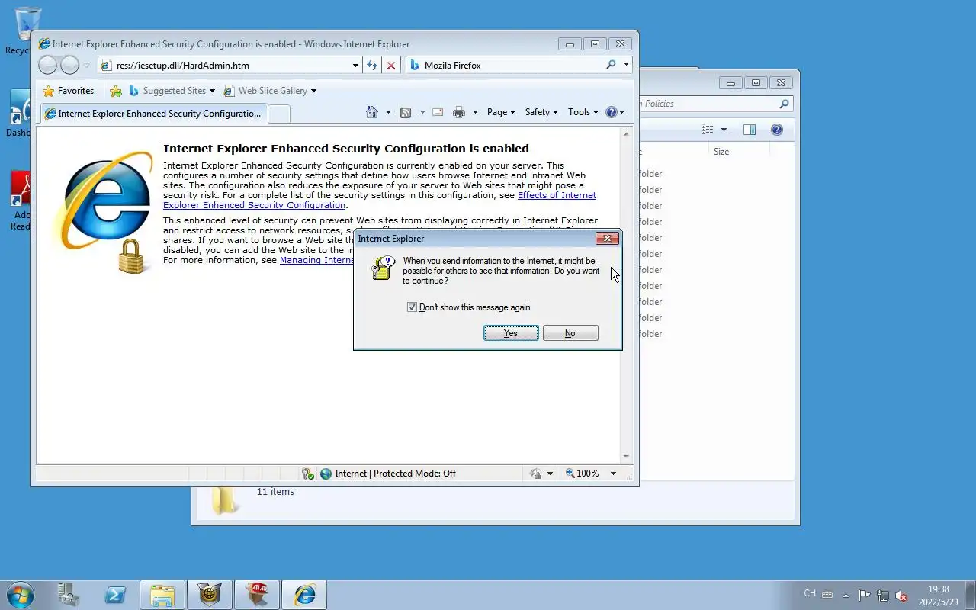Screen dimensions: 976x610
Task: Click the view options icon in Explorer window
Action: click(x=708, y=130)
